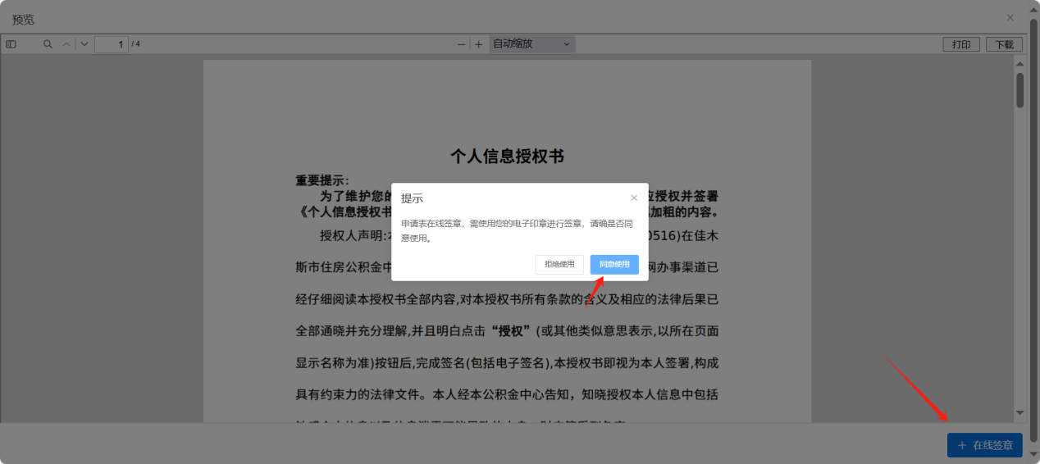
Task: Click the 预览 window title text
Action: pyautogui.click(x=24, y=19)
